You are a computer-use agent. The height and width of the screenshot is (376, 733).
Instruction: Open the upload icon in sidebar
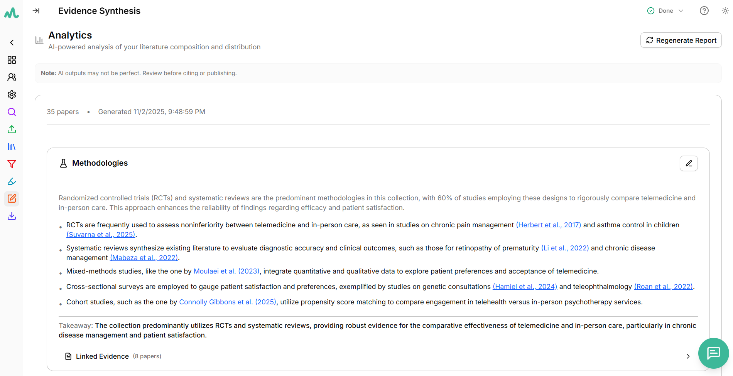tap(12, 129)
